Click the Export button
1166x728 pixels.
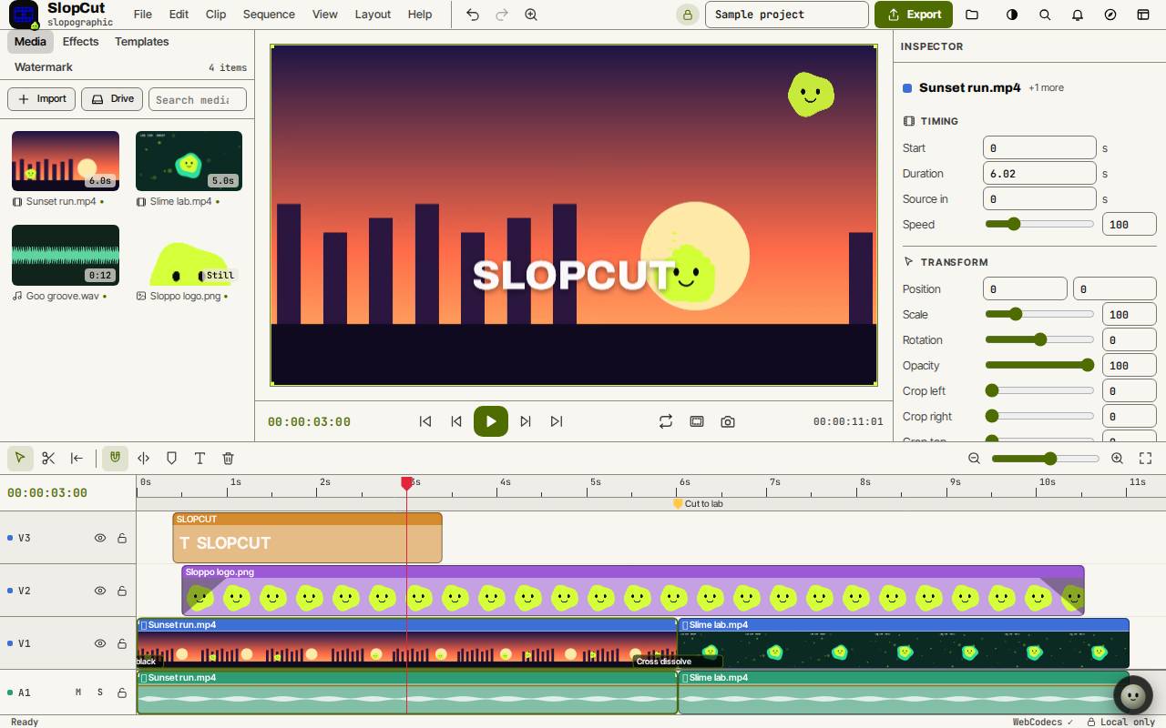914,15
